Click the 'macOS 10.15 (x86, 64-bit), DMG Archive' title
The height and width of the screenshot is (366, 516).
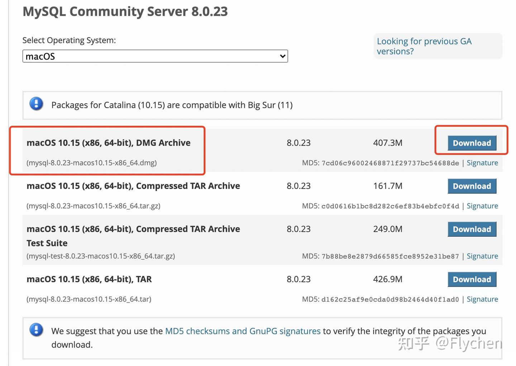[x=109, y=143]
